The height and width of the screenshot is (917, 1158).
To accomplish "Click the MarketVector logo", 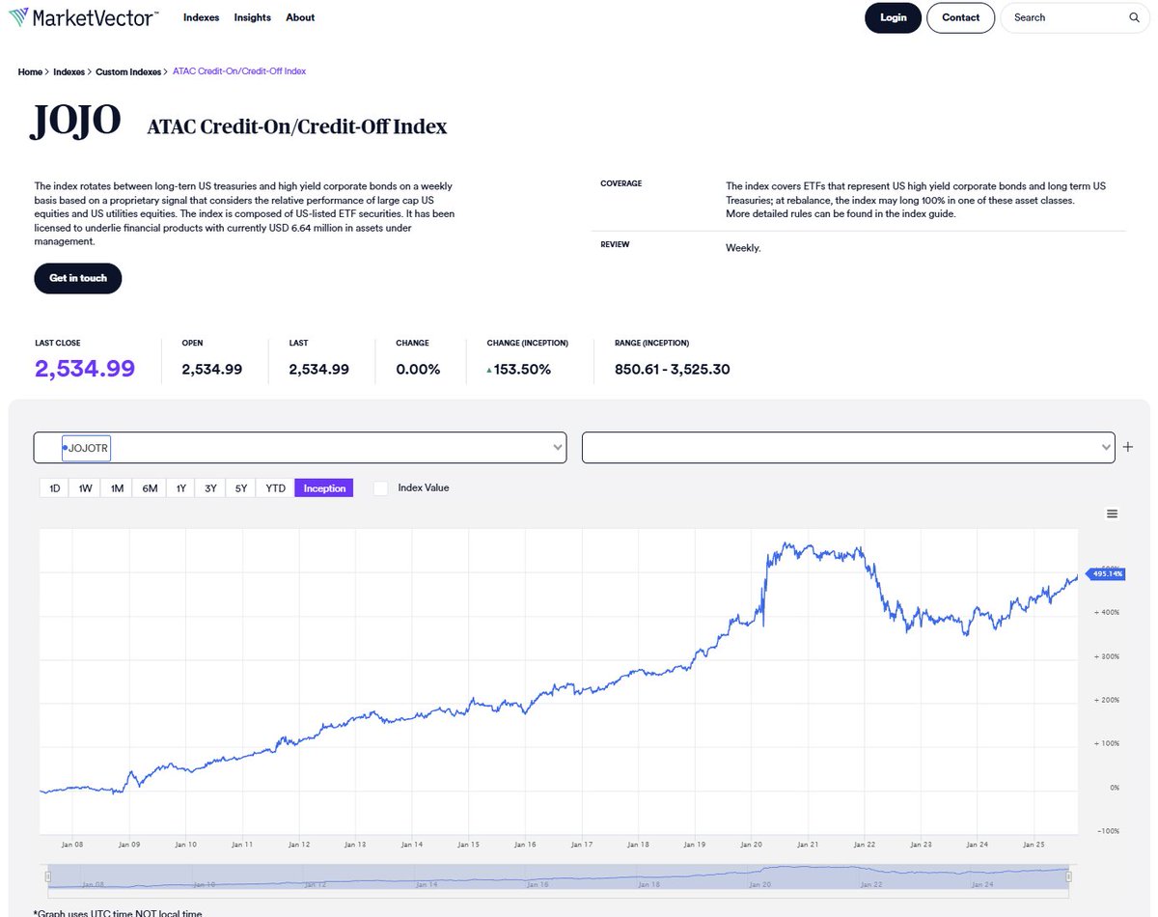I will click(x=83, y=17).
